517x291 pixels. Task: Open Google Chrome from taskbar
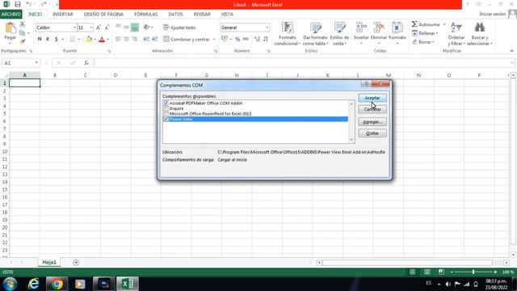[x=57, y=284]
